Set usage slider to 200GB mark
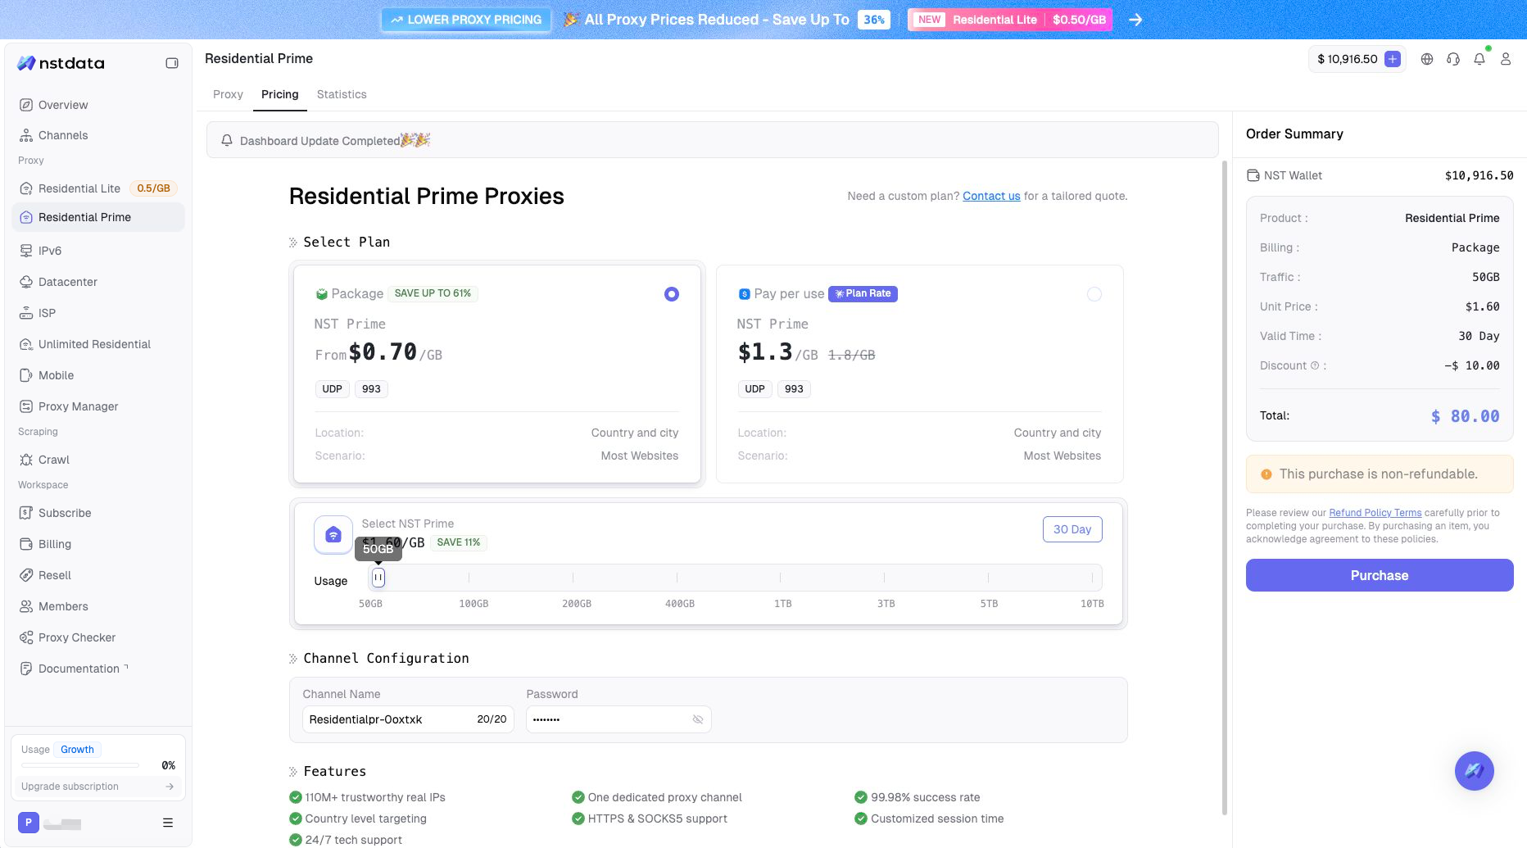Screen dimensions: 1527x848 [x=573, y=578]
